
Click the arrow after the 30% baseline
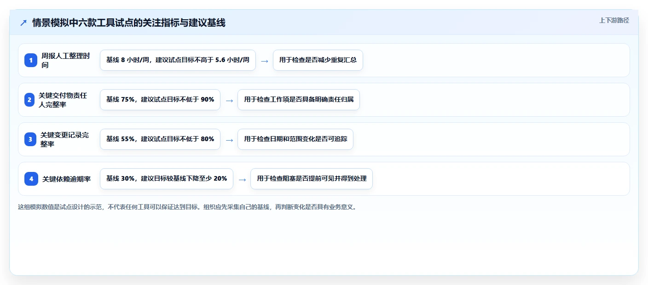click(x=242, y=179)
